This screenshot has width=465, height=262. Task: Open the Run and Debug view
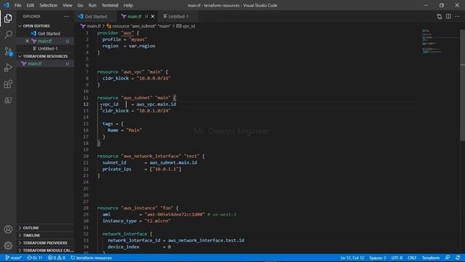point(8,68)
